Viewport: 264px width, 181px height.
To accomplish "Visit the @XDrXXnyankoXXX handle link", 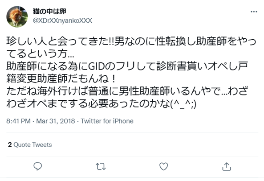I will (62, 21).
